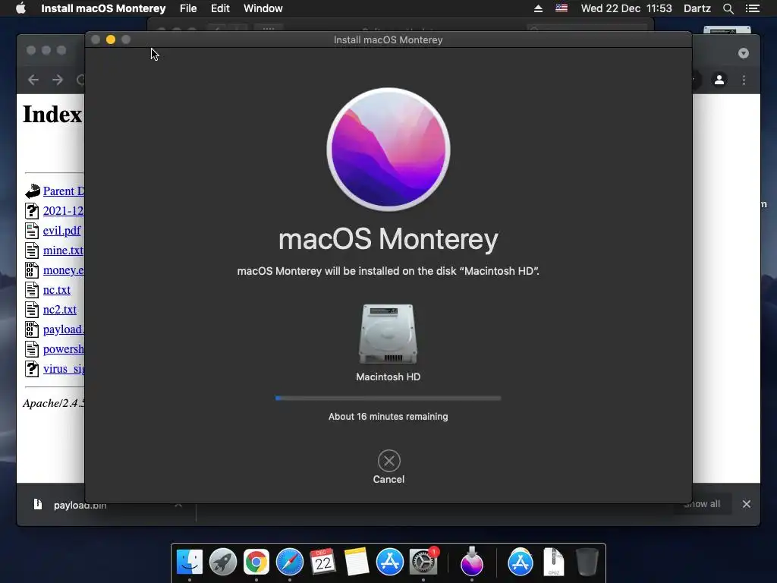Screen dimensions: 777x583
Task: Open the downloaded payload.bin item
Action: [79, 505]
